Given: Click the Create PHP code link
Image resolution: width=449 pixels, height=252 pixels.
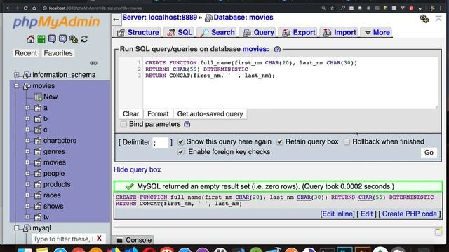Looking at the screenshot, I should (x=410, y=214).
